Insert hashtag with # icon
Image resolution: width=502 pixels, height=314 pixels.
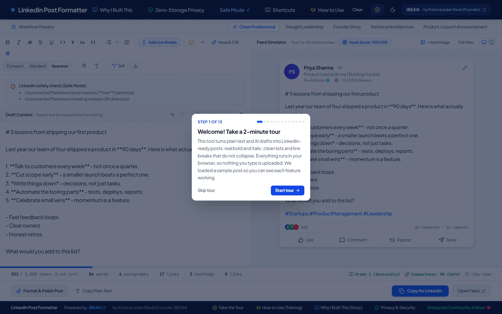pyautogui.click(x=8, y=53)
